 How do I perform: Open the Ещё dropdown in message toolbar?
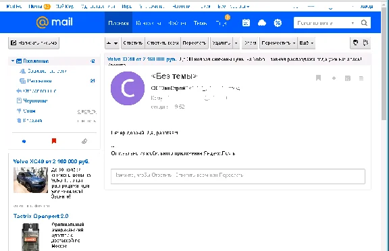(307, 43)
